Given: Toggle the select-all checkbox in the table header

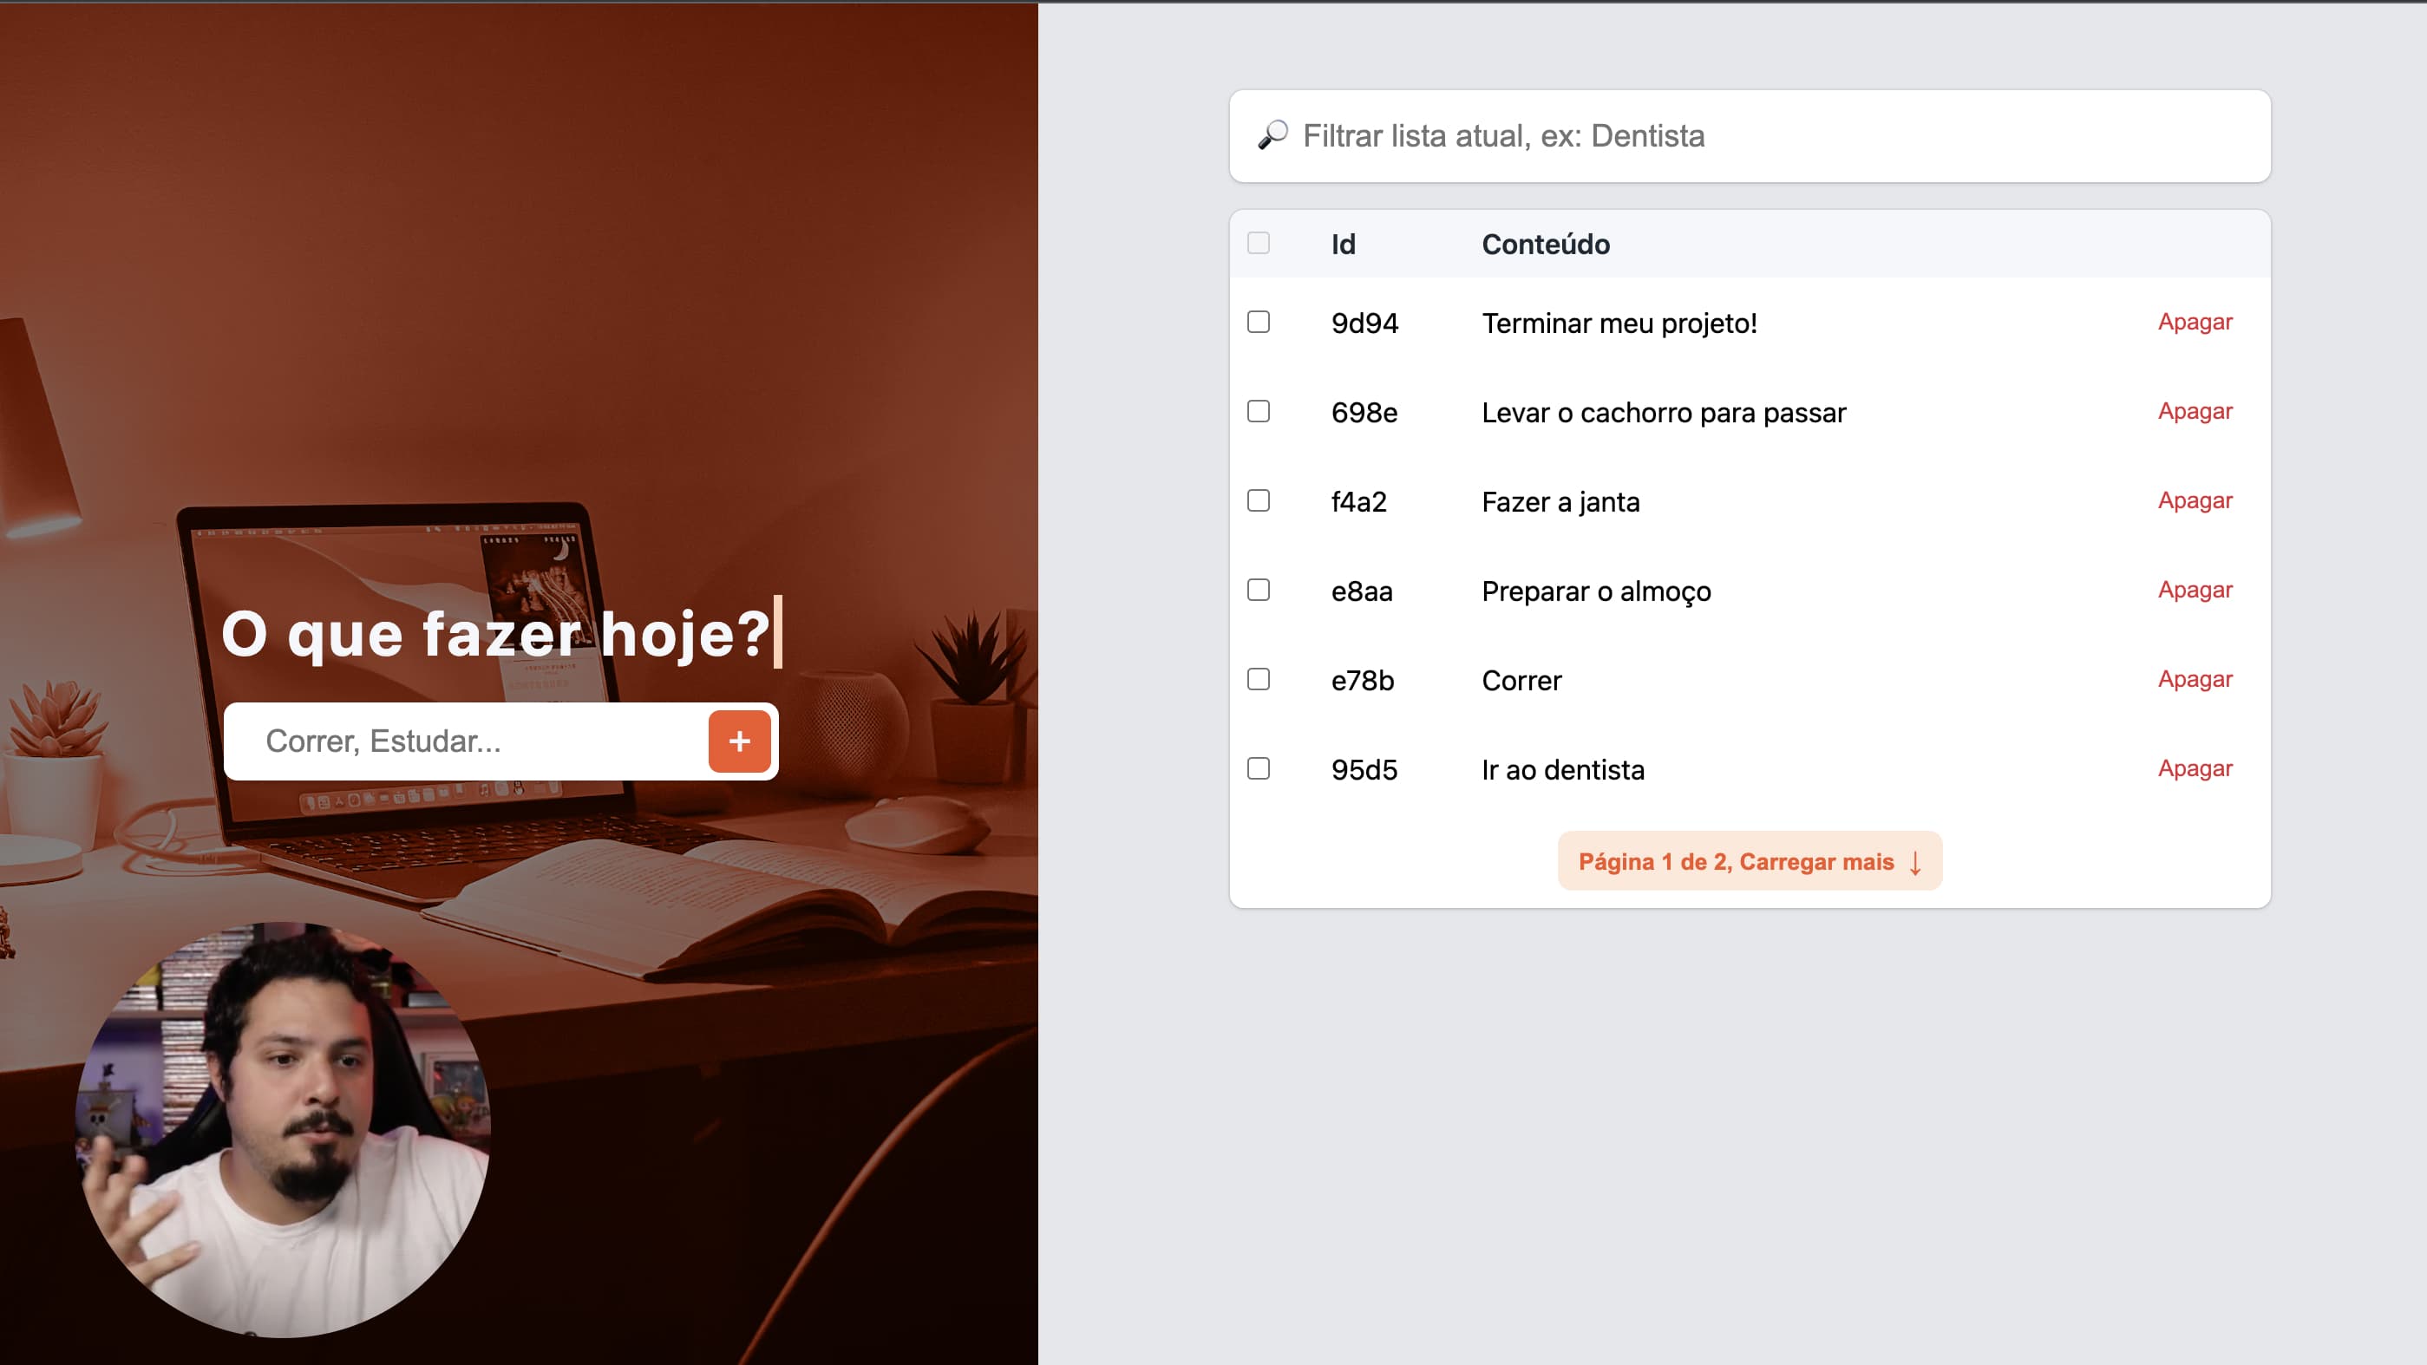Looking at the screenshot, I should click(x=1259, y=242).
